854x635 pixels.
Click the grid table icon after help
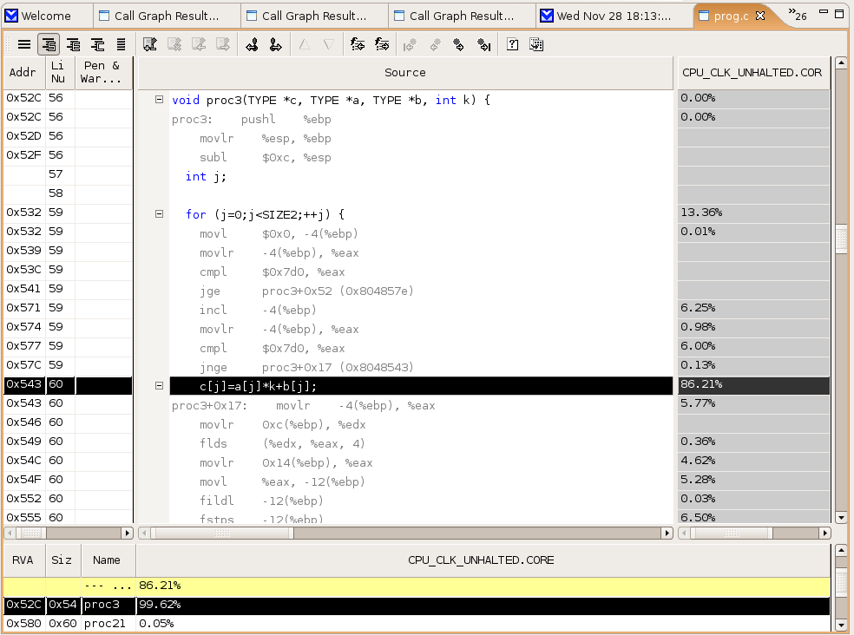(x=536, y=44)
